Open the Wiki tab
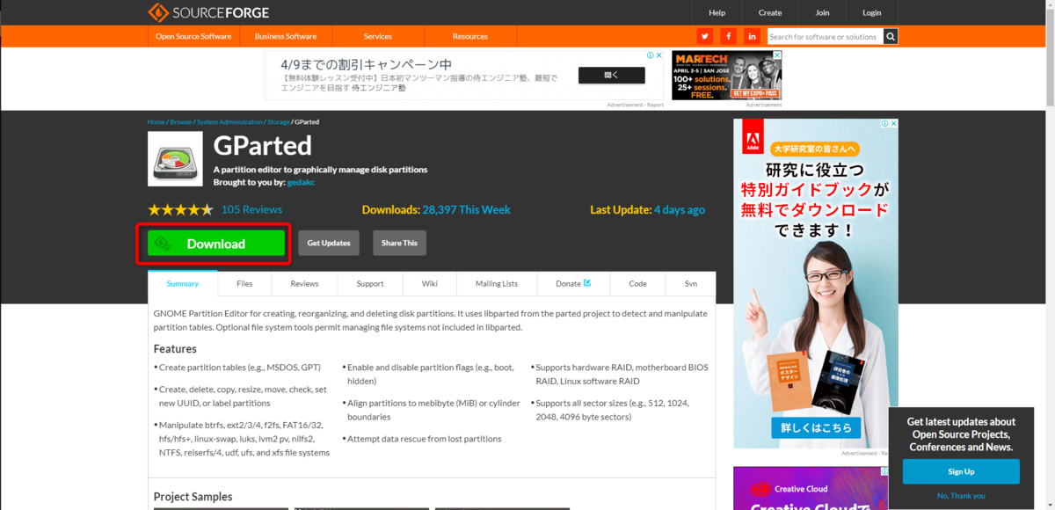Screen dimensions: 1055x510 430,283
